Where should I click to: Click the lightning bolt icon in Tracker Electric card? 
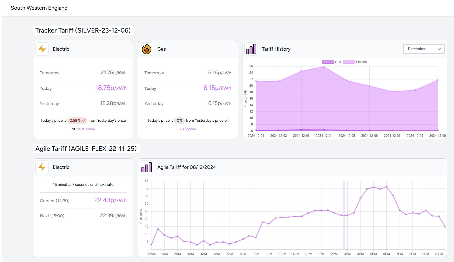point(42,49)
